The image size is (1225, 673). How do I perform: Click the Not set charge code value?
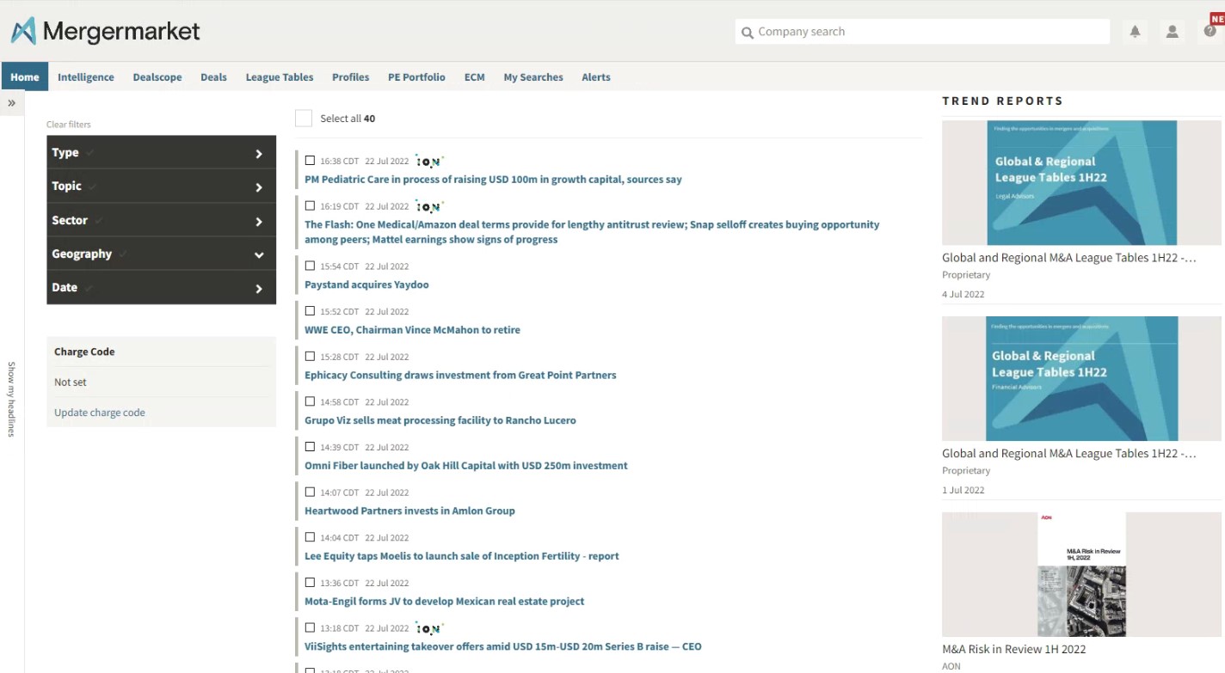[71, 382]
